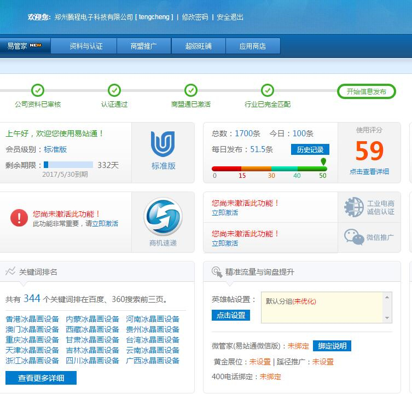Open keyword 甘肃冰晶画设备
This screenshot has width=412, height=400.
[x=92, y=340]
